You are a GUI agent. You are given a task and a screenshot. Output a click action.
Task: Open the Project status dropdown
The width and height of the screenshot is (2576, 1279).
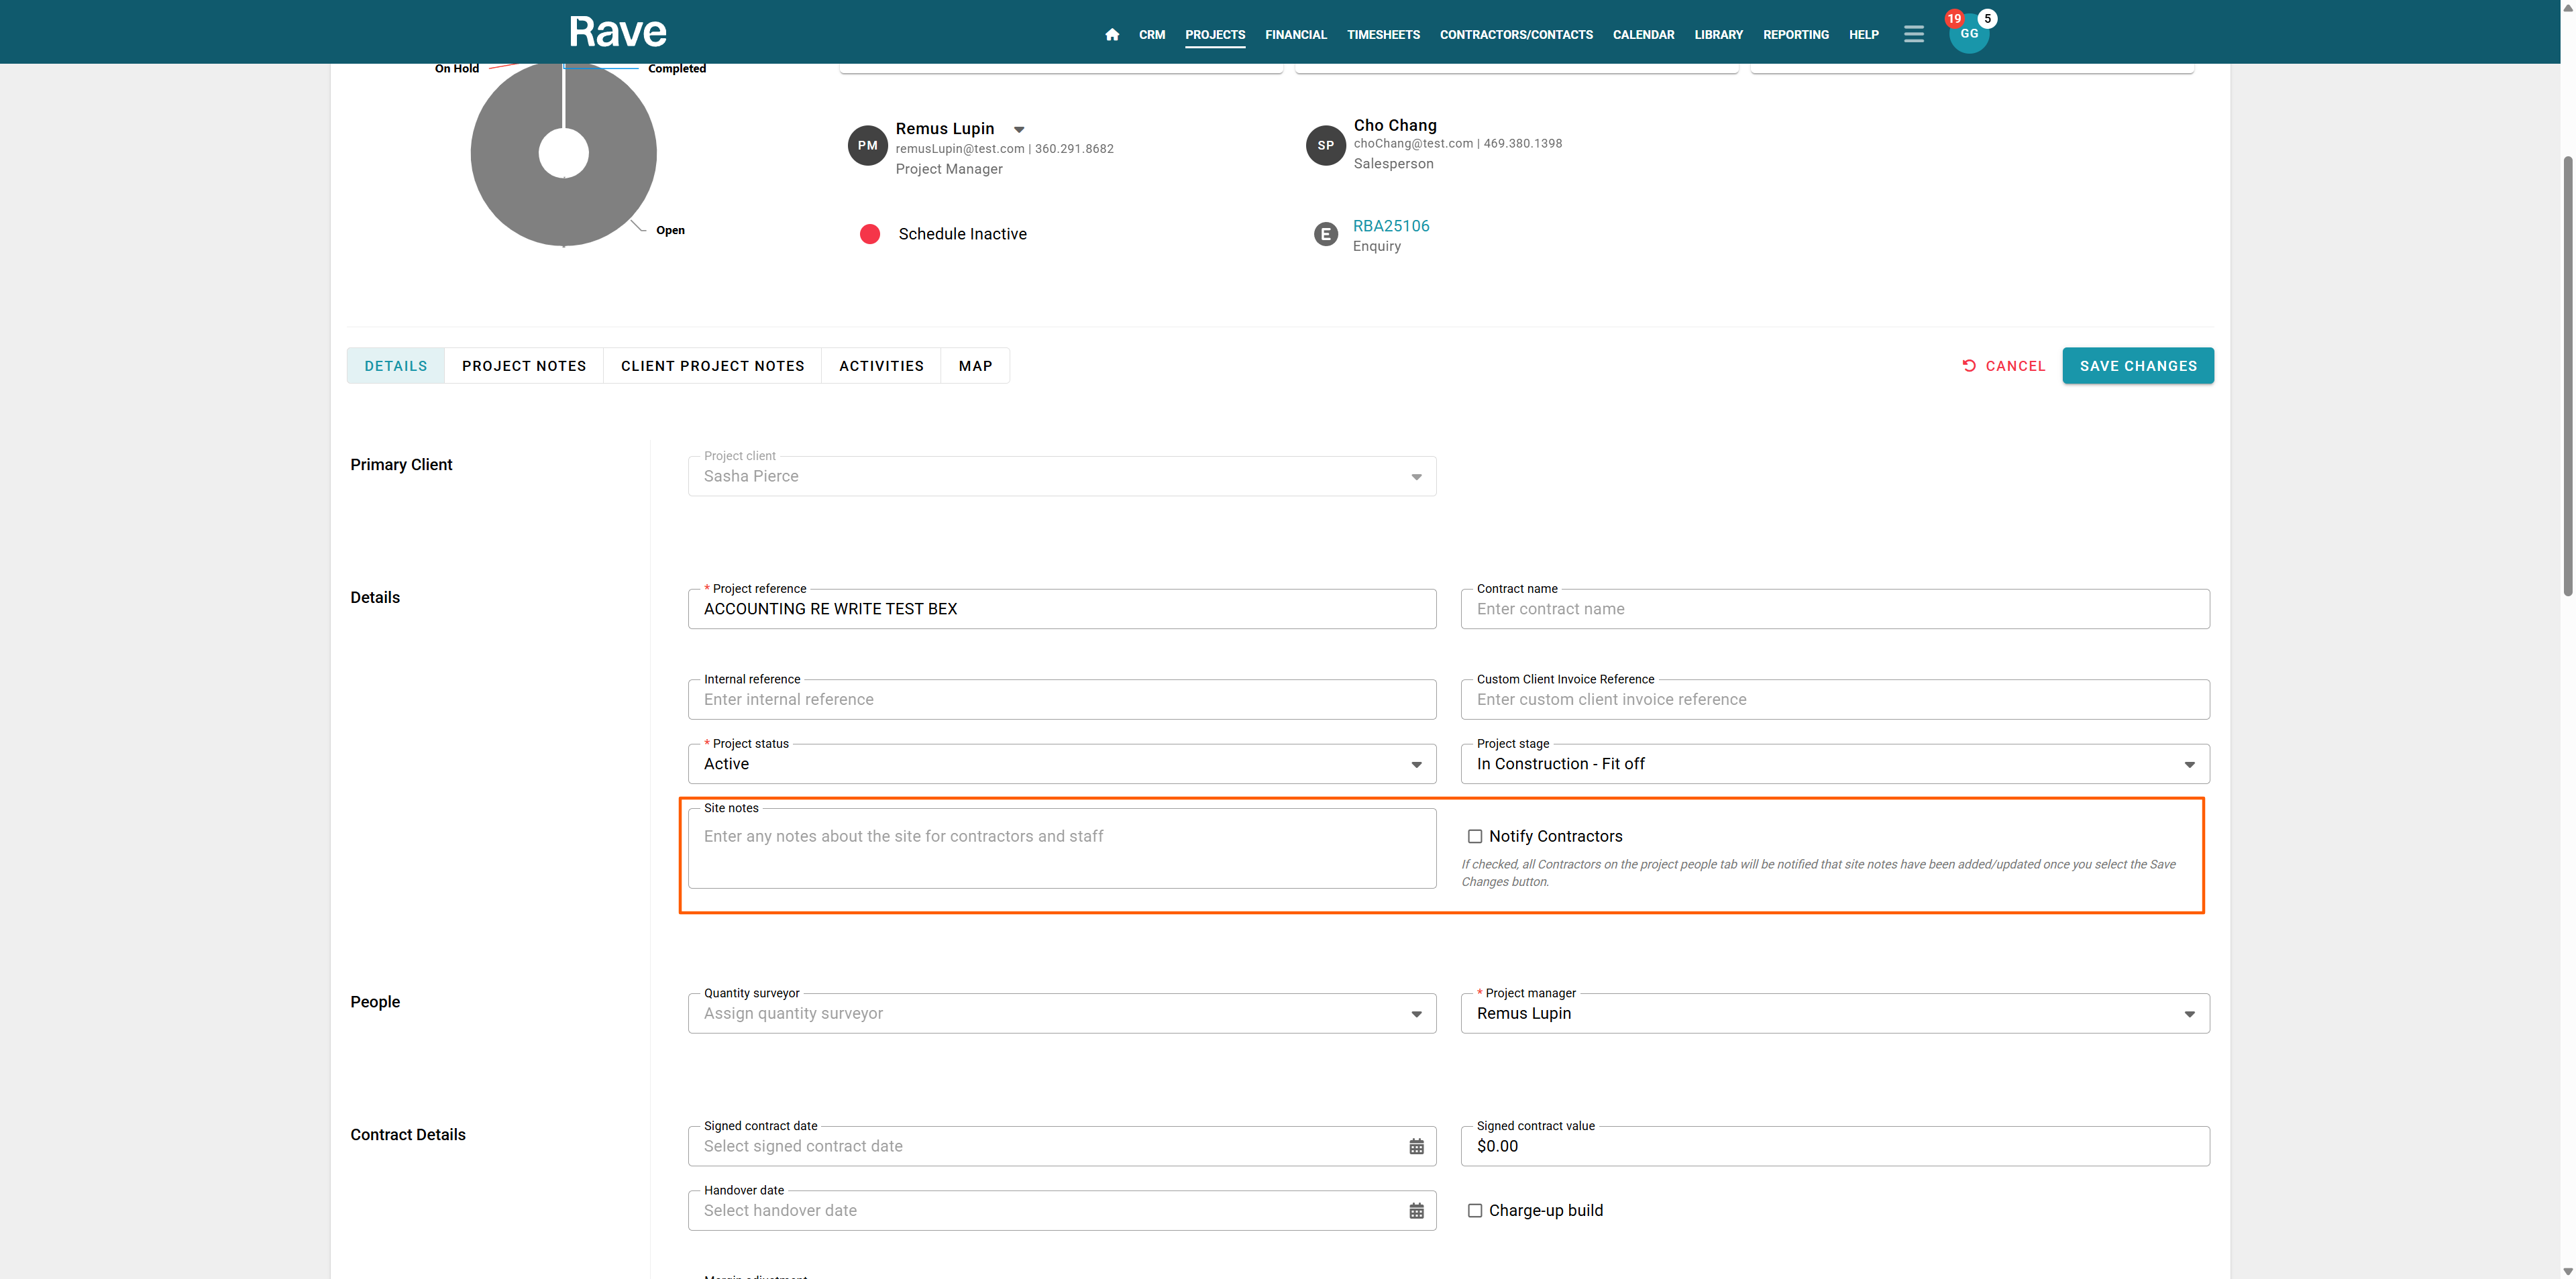(x=1061, y=764)
